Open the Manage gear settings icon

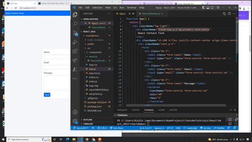pos(75,121)
